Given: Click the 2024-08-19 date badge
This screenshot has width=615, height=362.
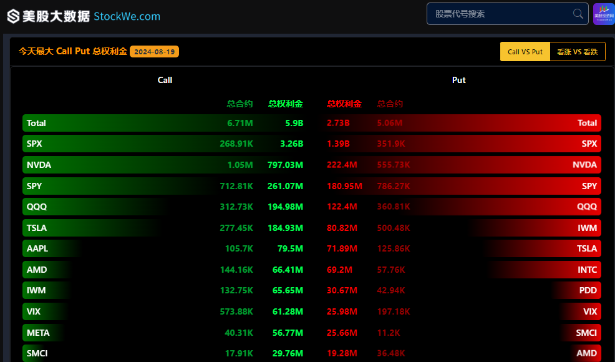Looking at the screenshot, I should (x=155, y=51).
